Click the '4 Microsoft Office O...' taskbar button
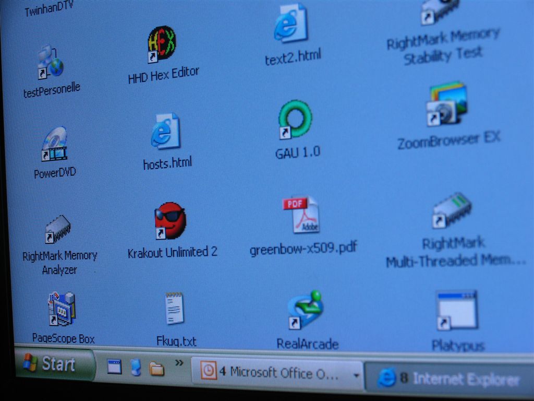The height and width of the screenshot is (401, 534). 277,373
